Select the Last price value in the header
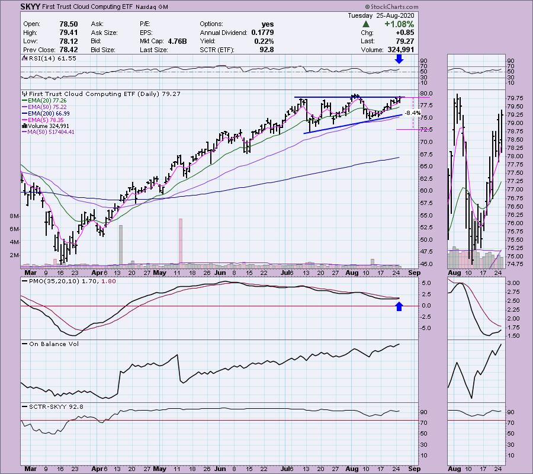Viewport: 533px width, 474px height. pos(405,41)
